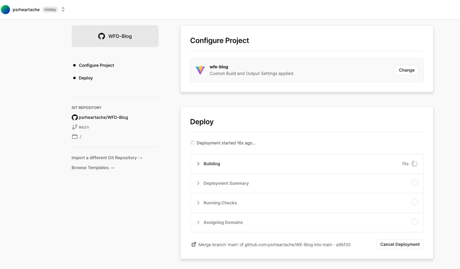Viewport: 460px width, 269px height.
Task: Click the Deployment Summary row label
Action: click(x=226, y=183)
